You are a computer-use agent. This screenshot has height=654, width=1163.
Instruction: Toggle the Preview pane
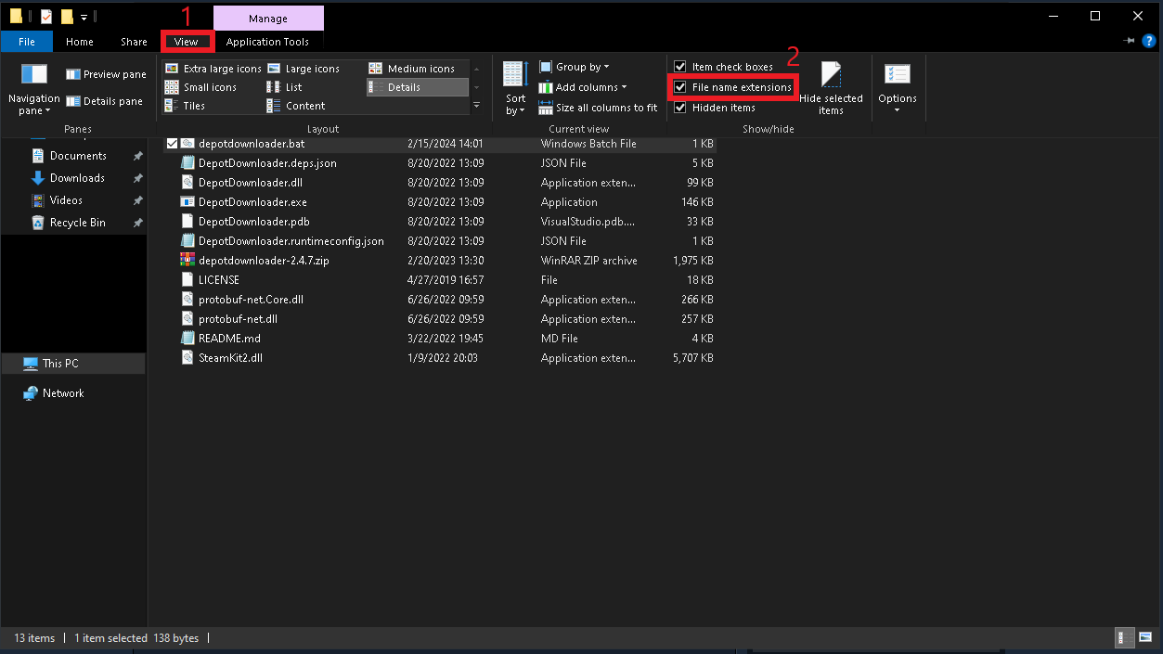pyautogui.click(x=106, y=74)
